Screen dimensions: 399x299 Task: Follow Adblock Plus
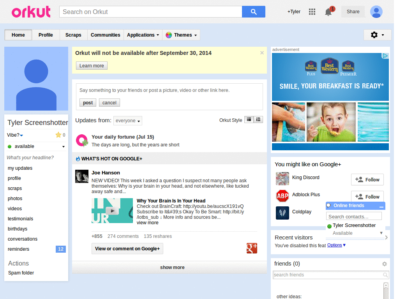[x=367, y=197]
